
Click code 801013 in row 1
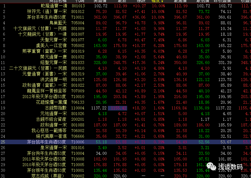pos(78,6)
